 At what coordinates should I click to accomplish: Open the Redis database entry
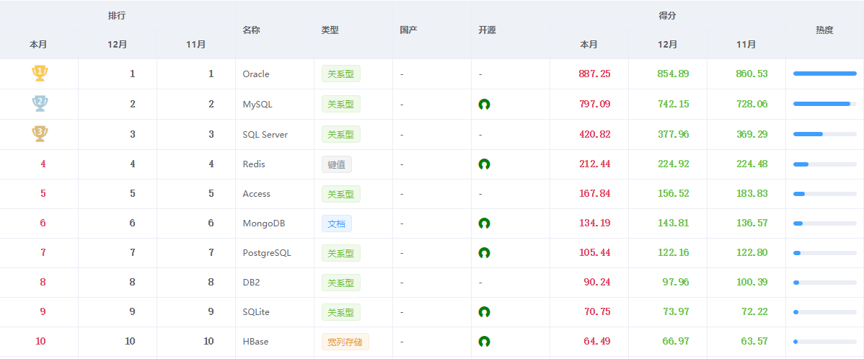tap(254, 164)
